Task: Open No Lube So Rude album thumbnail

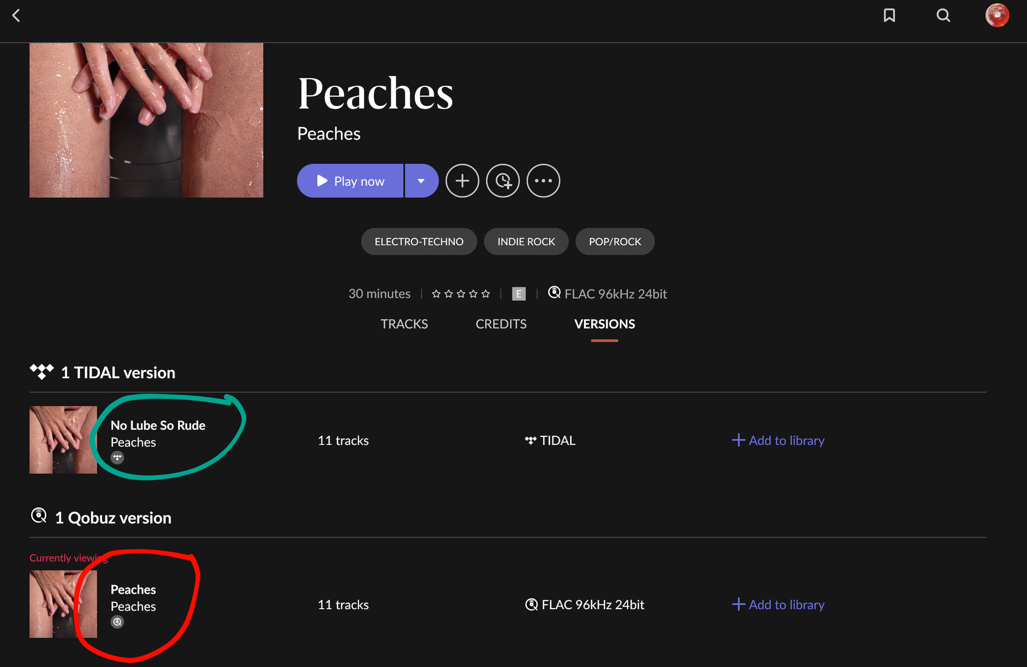Action: click(x=63, y=439)
